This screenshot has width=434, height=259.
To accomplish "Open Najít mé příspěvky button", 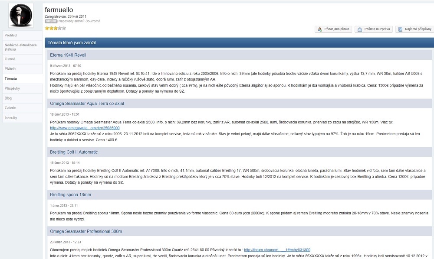I will click(414, 29).
